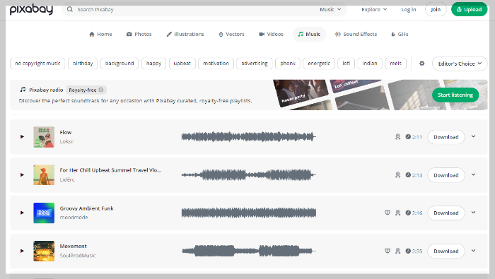Select the 'upbeat' tag chip
495x279 pixels.
[182, 64]
